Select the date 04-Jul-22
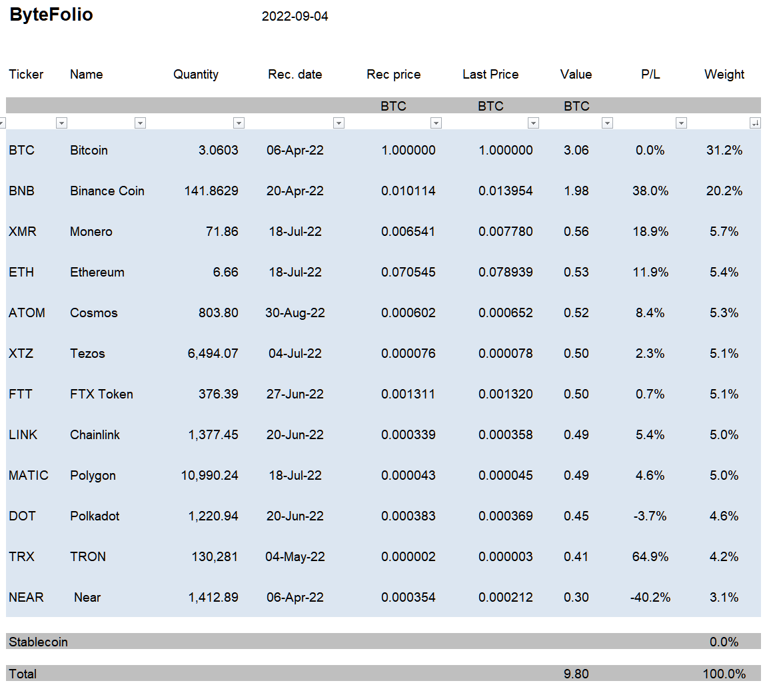 (x=295, y=353)
